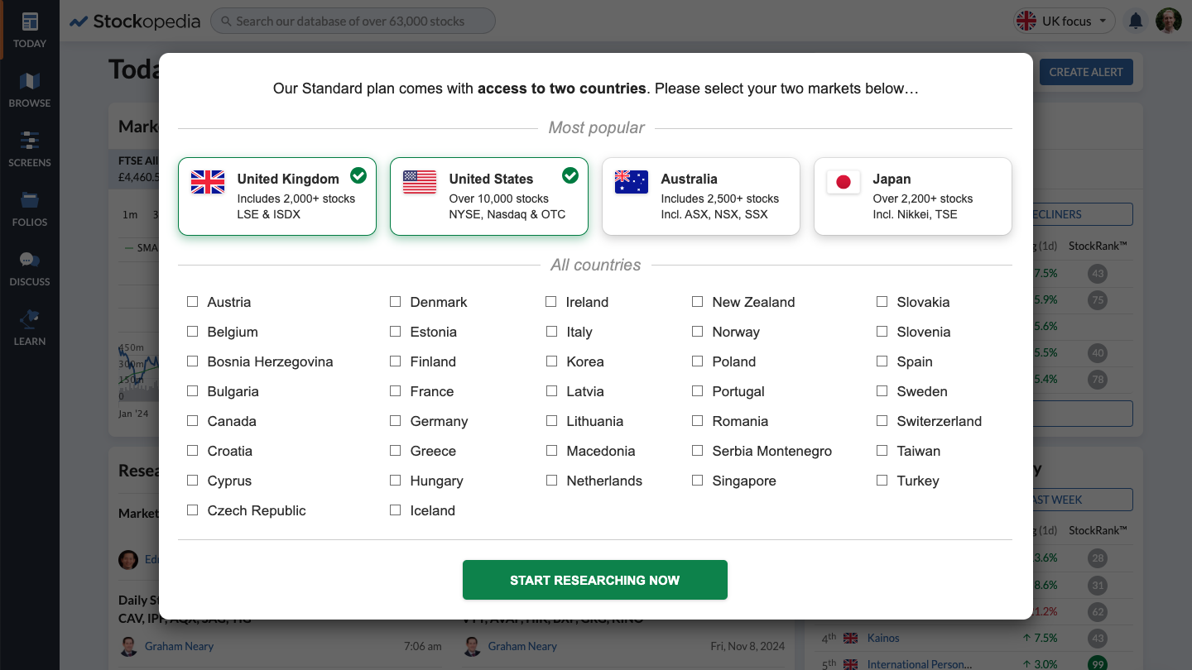The image size is (1192, 670).
Task: Tick the Canada checkbox
Action: click(192, 421)
